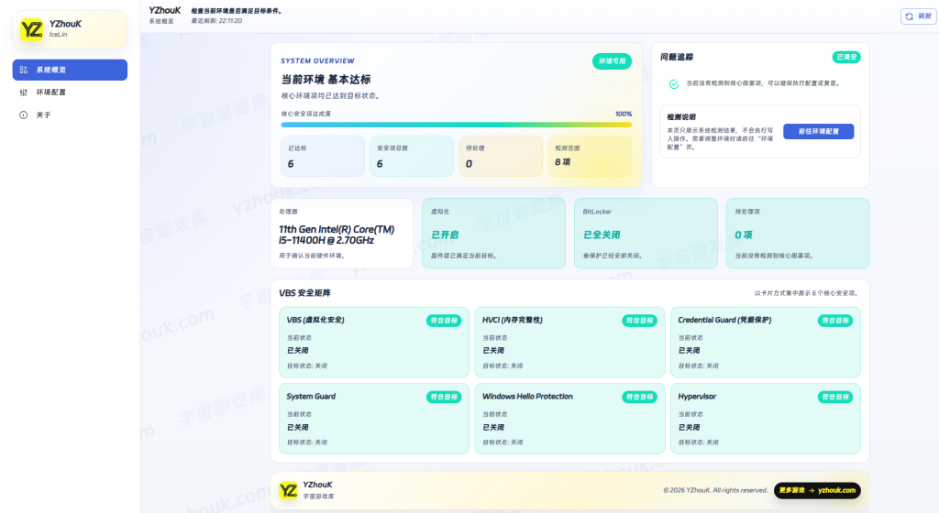Click the copyright 2026 YZhouK text
Screen dimensions: 939x513
(x=715, y=490)
